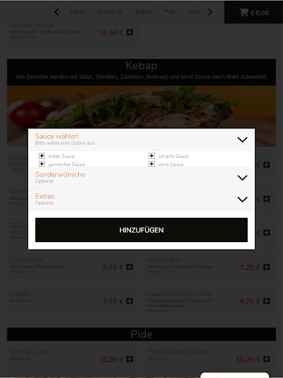Screen dimensions: 283x378
Task: Add Falafel using its plus icon
Action: [130, 301]
